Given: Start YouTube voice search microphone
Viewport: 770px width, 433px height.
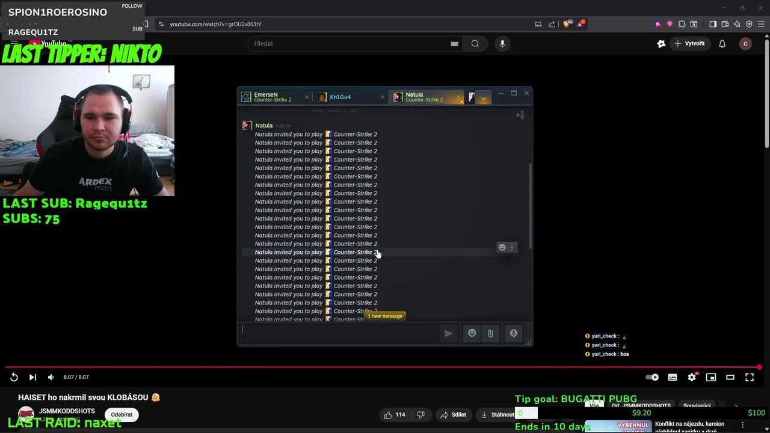Looking at the screenshot, I should 502,43.
